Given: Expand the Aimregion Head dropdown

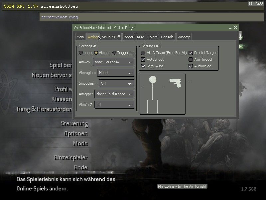Looking at the screenshot, I should (x=116, y=73).
